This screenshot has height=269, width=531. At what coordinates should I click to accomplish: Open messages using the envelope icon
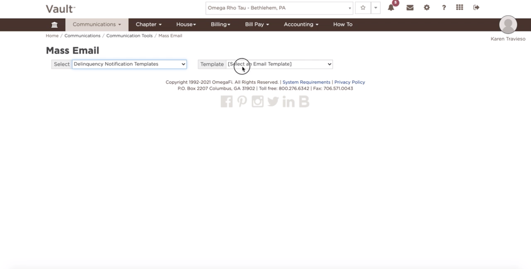click(x=409, y=8)
